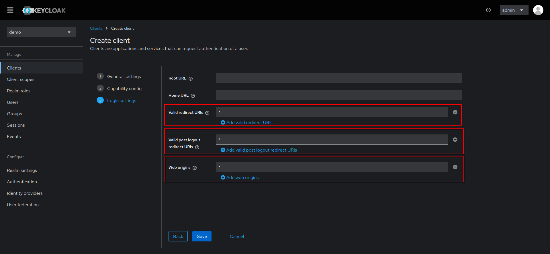Show help for Web origins
Viewport: 550px width, 254px height.
click(x=195, y=168)
